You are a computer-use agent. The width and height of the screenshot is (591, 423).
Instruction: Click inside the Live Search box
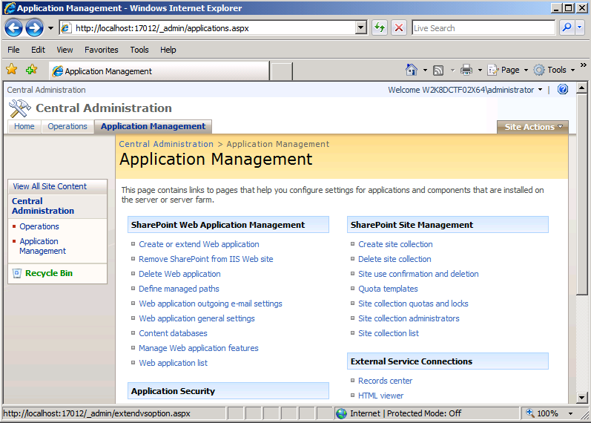click(x=483, y=28)
